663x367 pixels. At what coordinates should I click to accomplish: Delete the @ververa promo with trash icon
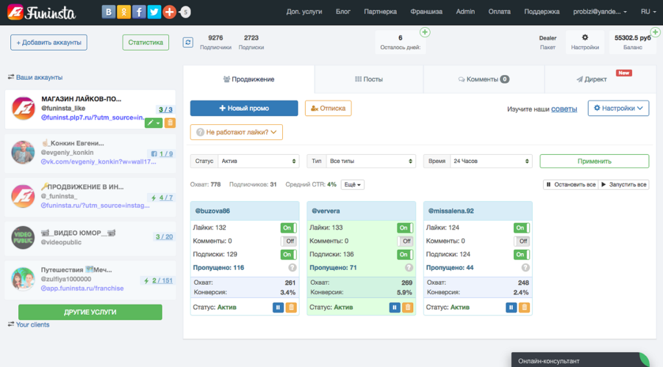point(408,307)
